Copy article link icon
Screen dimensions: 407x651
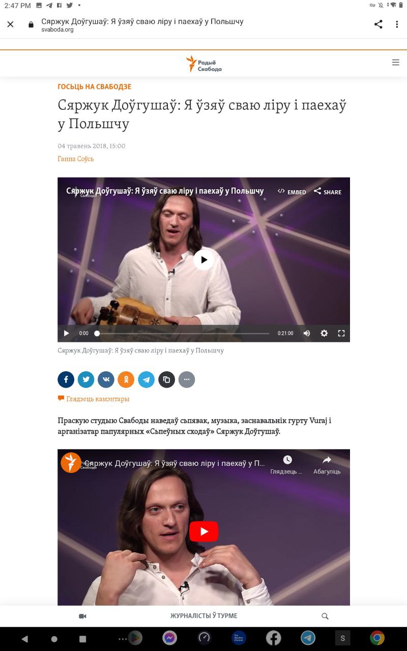point(166,379)
